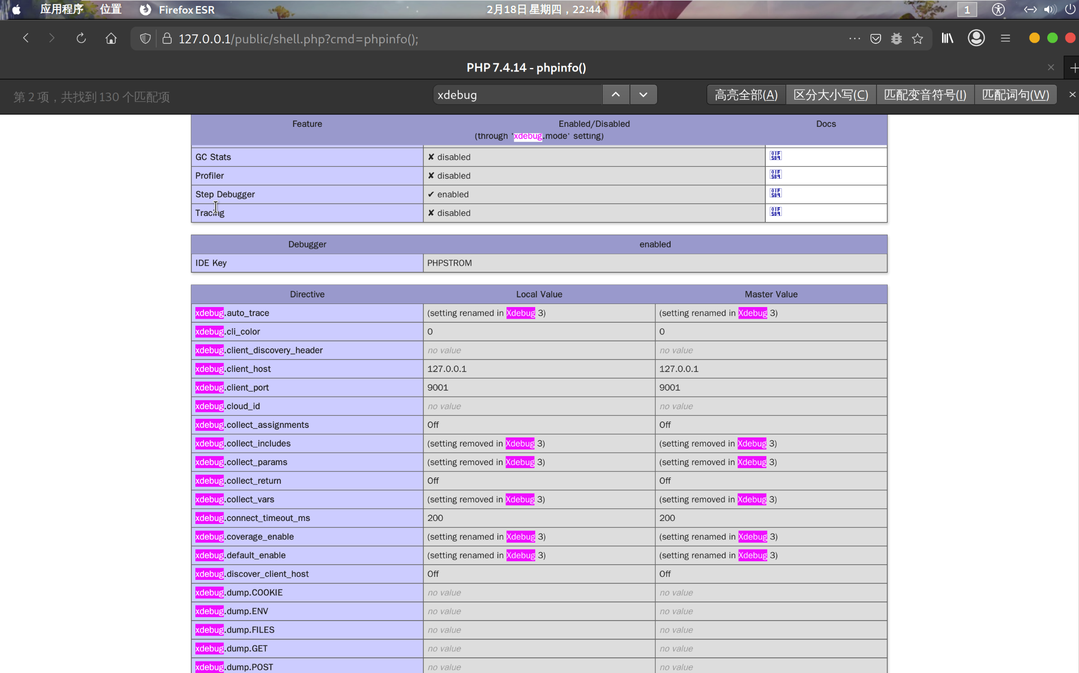Image resolution: width=1079 pixels, height=673 pixels.
Task: Open the Firefox hamburger menu
Action: coord(1005,38)
